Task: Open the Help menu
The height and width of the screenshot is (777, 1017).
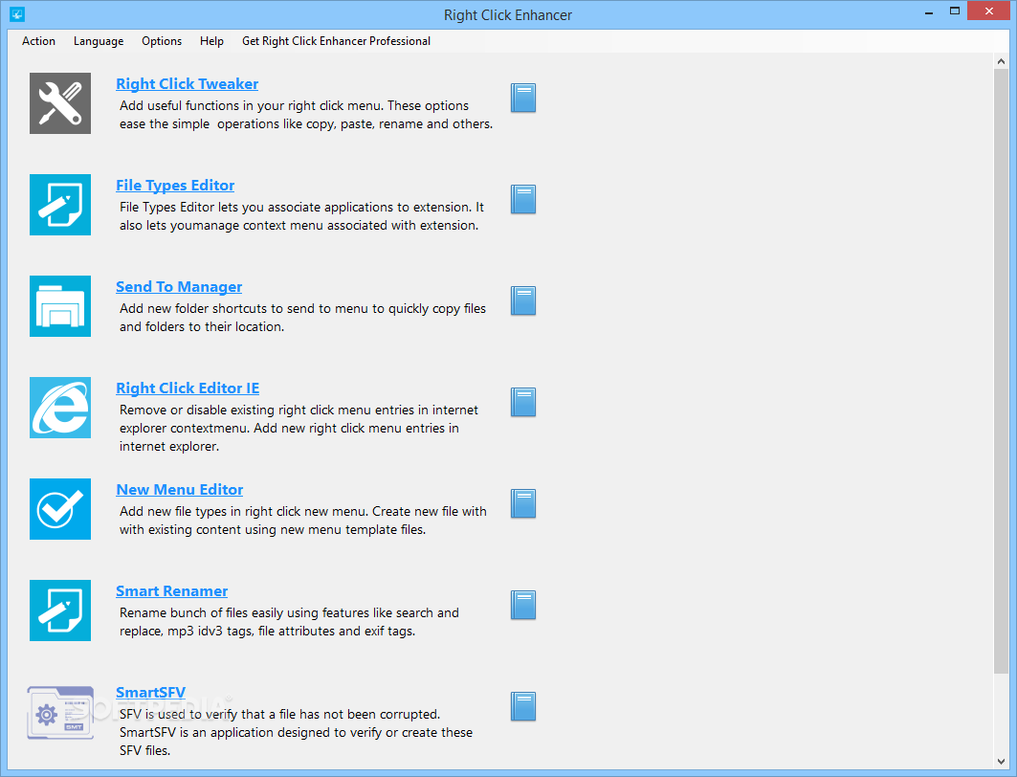Action: [x=211, y=41]
